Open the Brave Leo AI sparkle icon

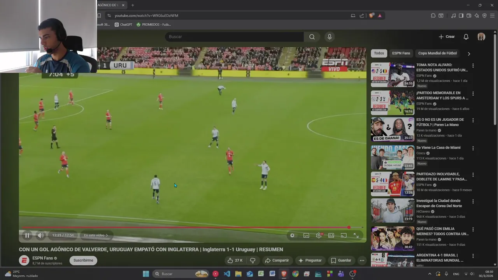(x=477, y=16)
